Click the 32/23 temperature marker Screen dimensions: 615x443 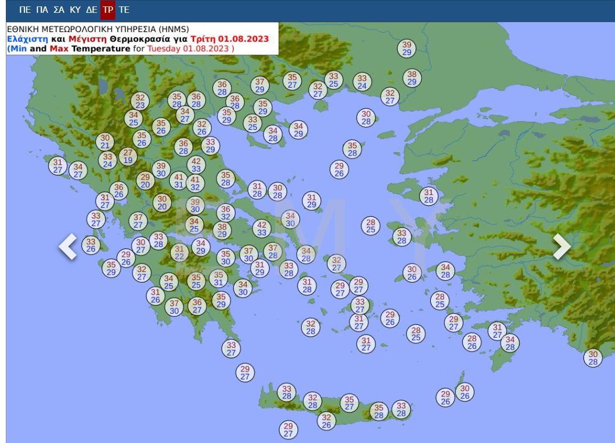tap(140, 102)
